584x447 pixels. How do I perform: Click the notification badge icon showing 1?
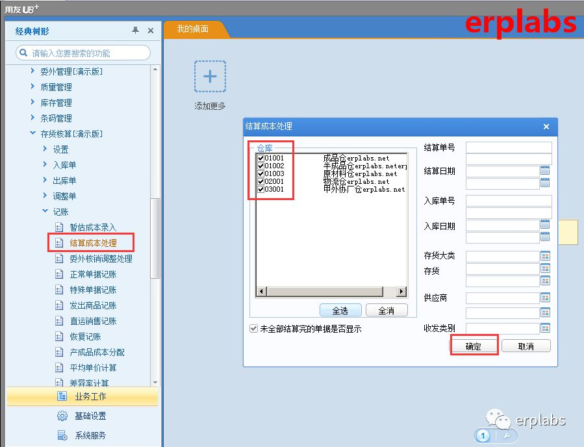pos(483,435)
